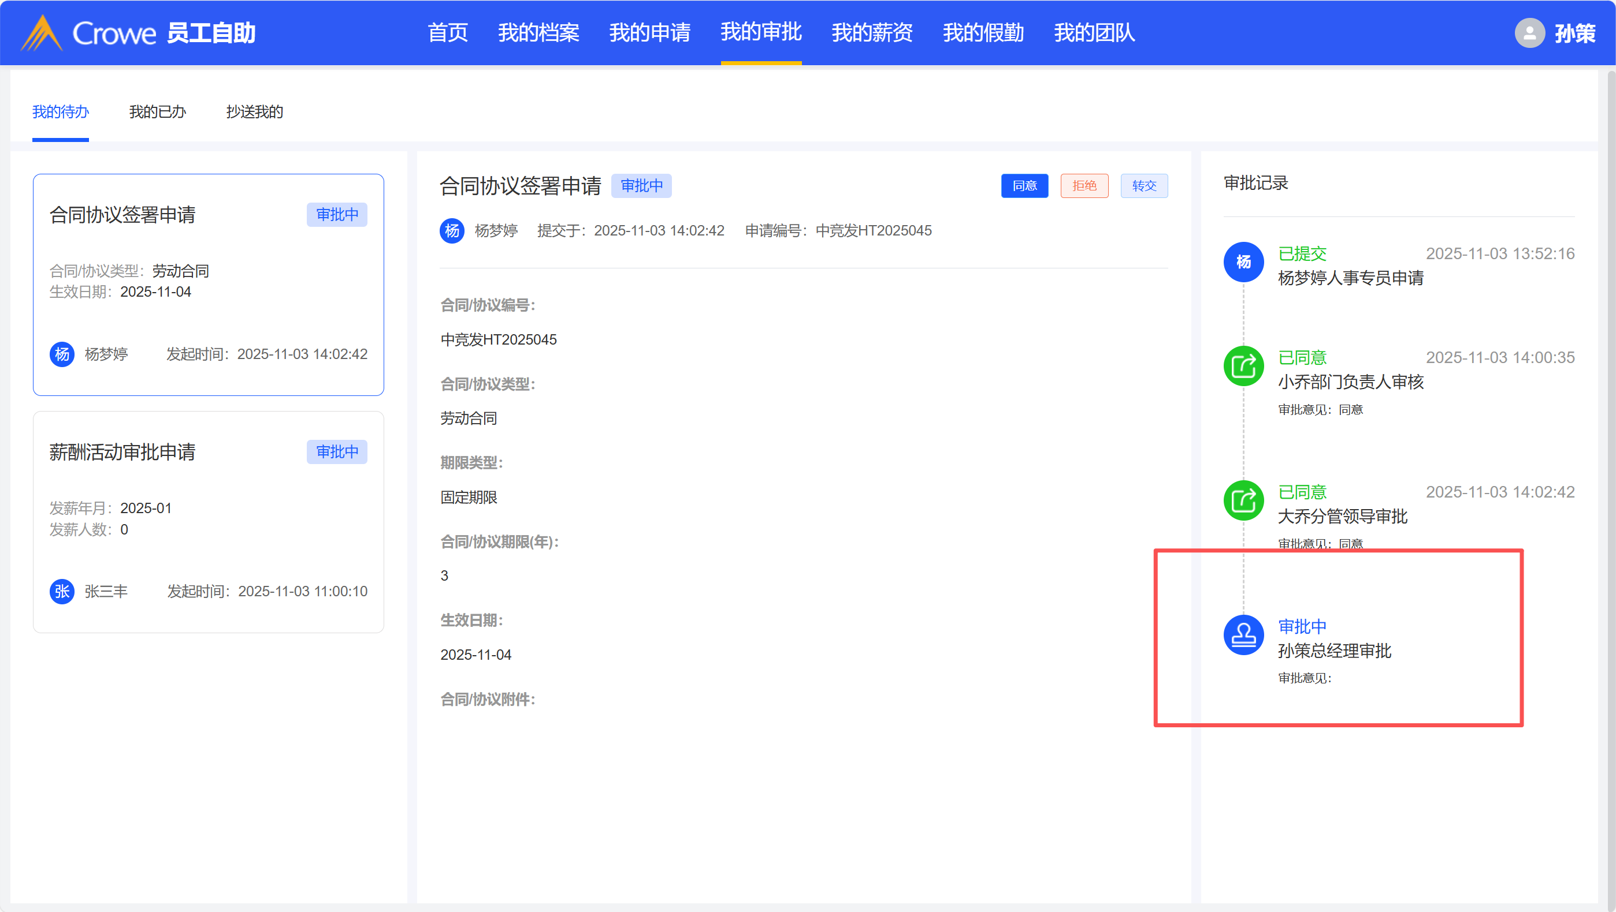
Task: Click the 张 avatar on 薪酬活动审批申请 card
Action: (61, 591)
